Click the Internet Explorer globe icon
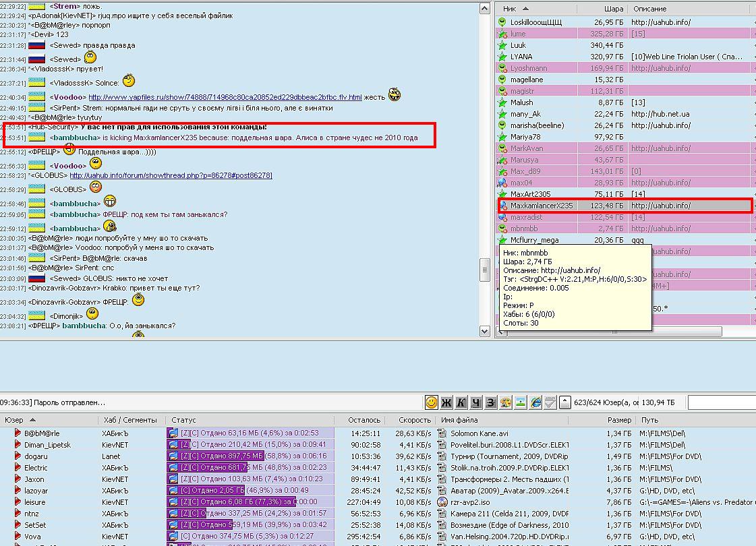The image size is (756, 546). click(536, 402)
